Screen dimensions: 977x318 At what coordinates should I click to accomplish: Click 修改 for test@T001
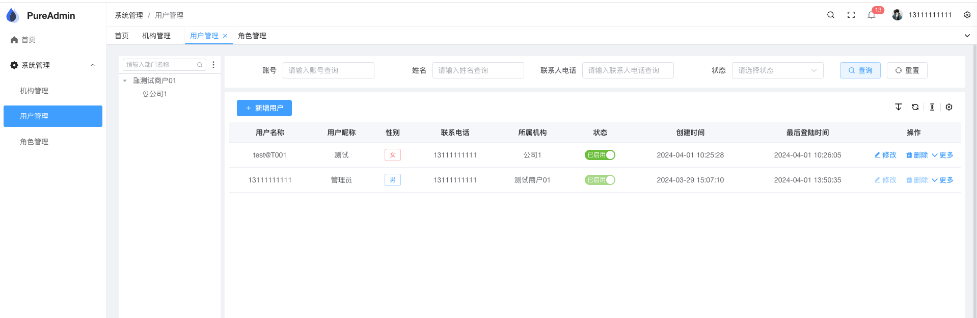tap(885, 155)
